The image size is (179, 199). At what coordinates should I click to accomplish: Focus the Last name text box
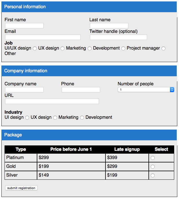point(109,26)
